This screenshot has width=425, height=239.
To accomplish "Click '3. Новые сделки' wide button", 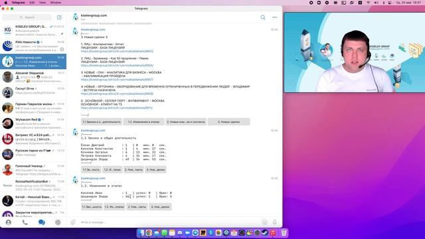I will 228,122.
